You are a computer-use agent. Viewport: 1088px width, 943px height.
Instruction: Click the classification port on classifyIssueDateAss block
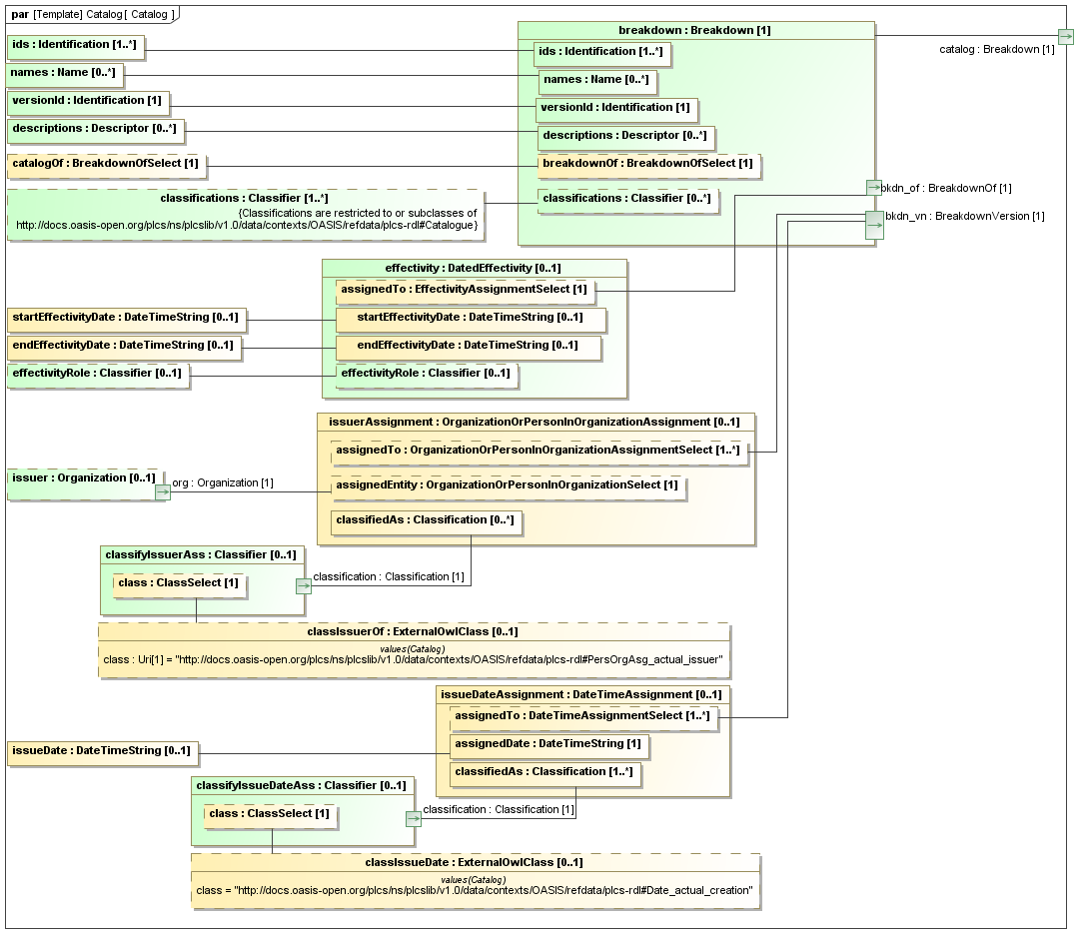(x=414, y=818)
